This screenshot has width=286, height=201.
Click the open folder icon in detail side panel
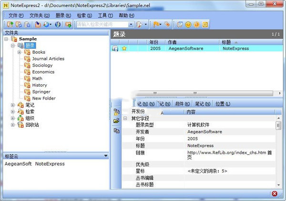tap(117, 121)
